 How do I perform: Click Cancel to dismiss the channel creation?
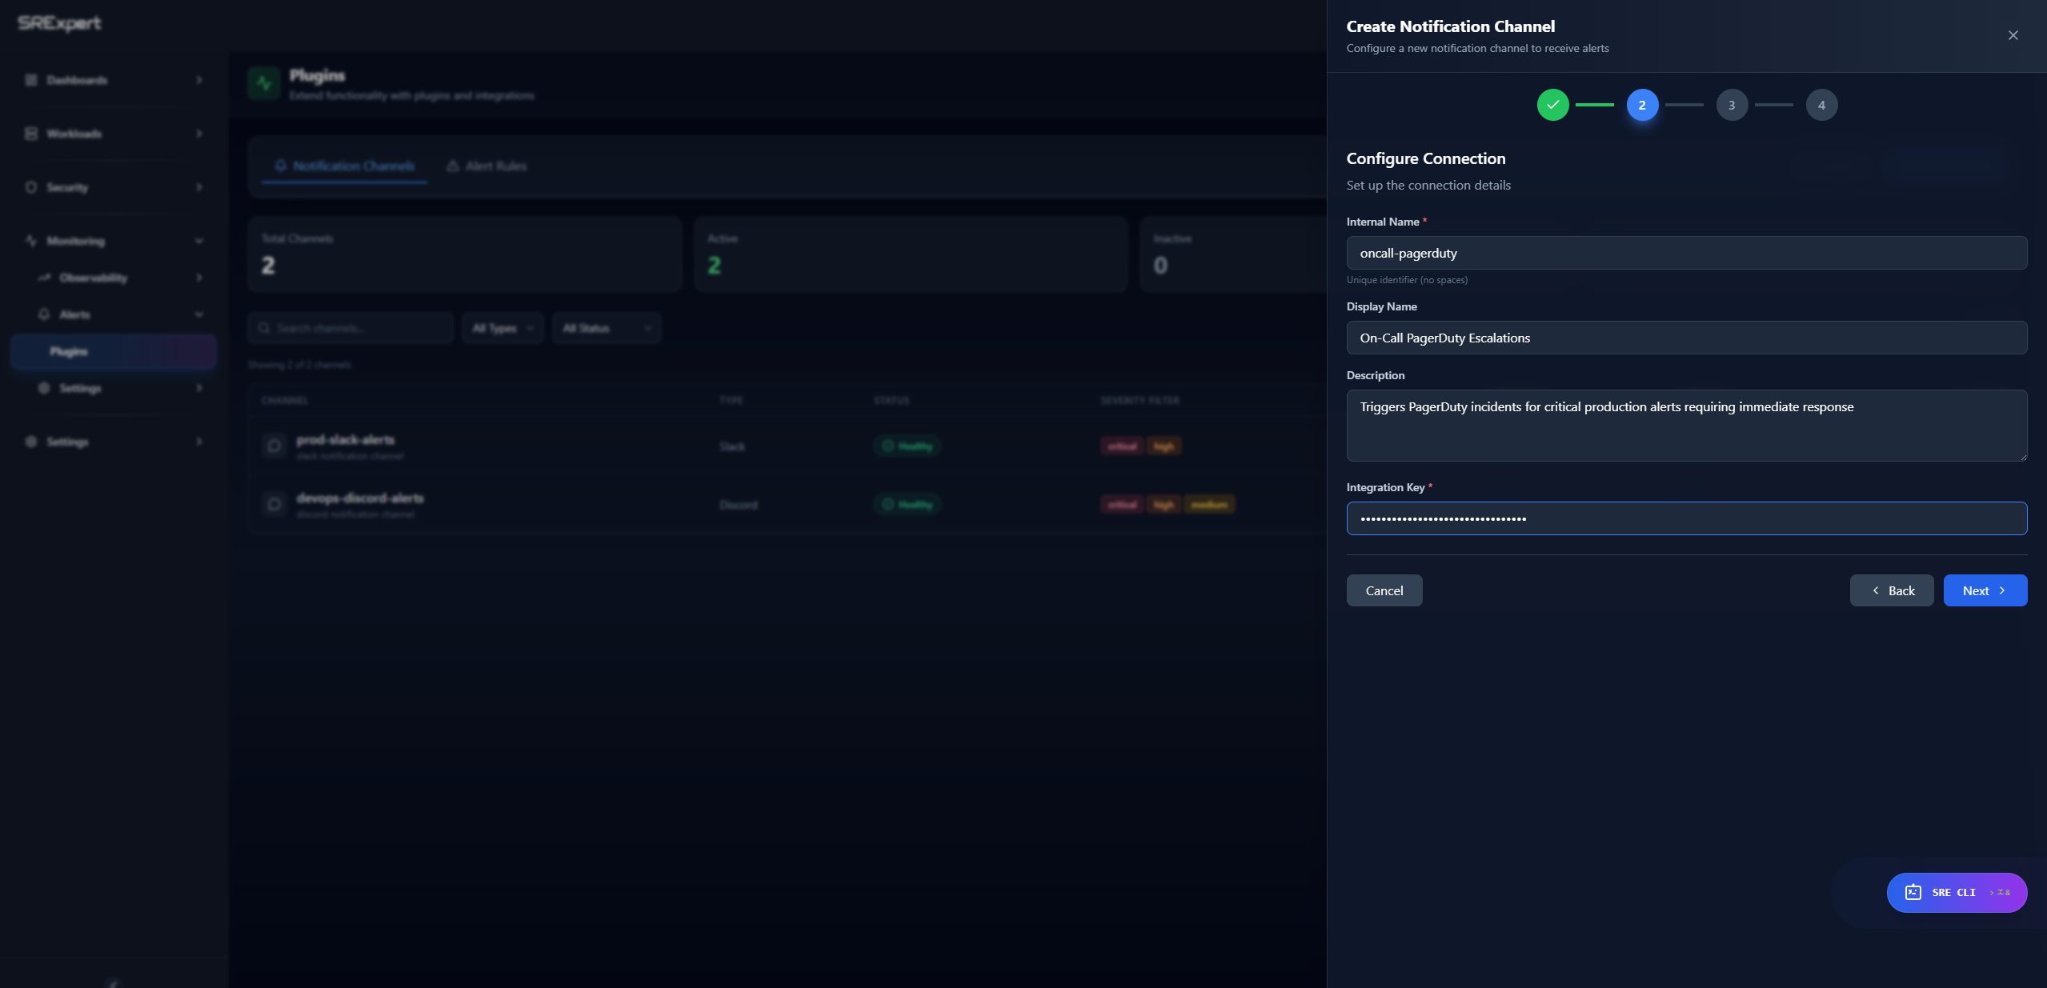(x=1384, y=590)
